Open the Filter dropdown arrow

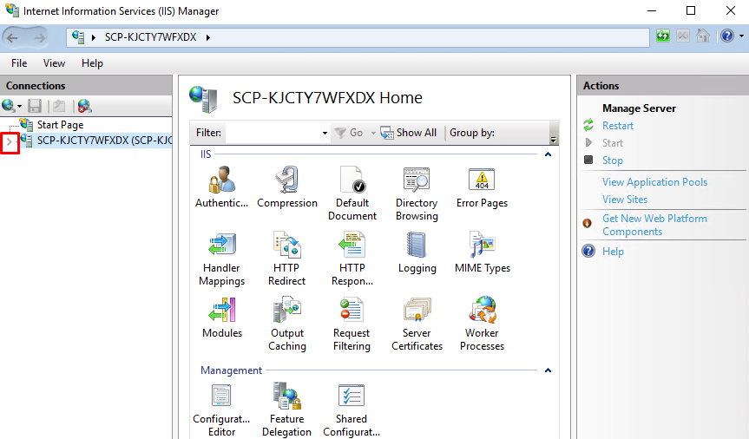tap(325, 133)
